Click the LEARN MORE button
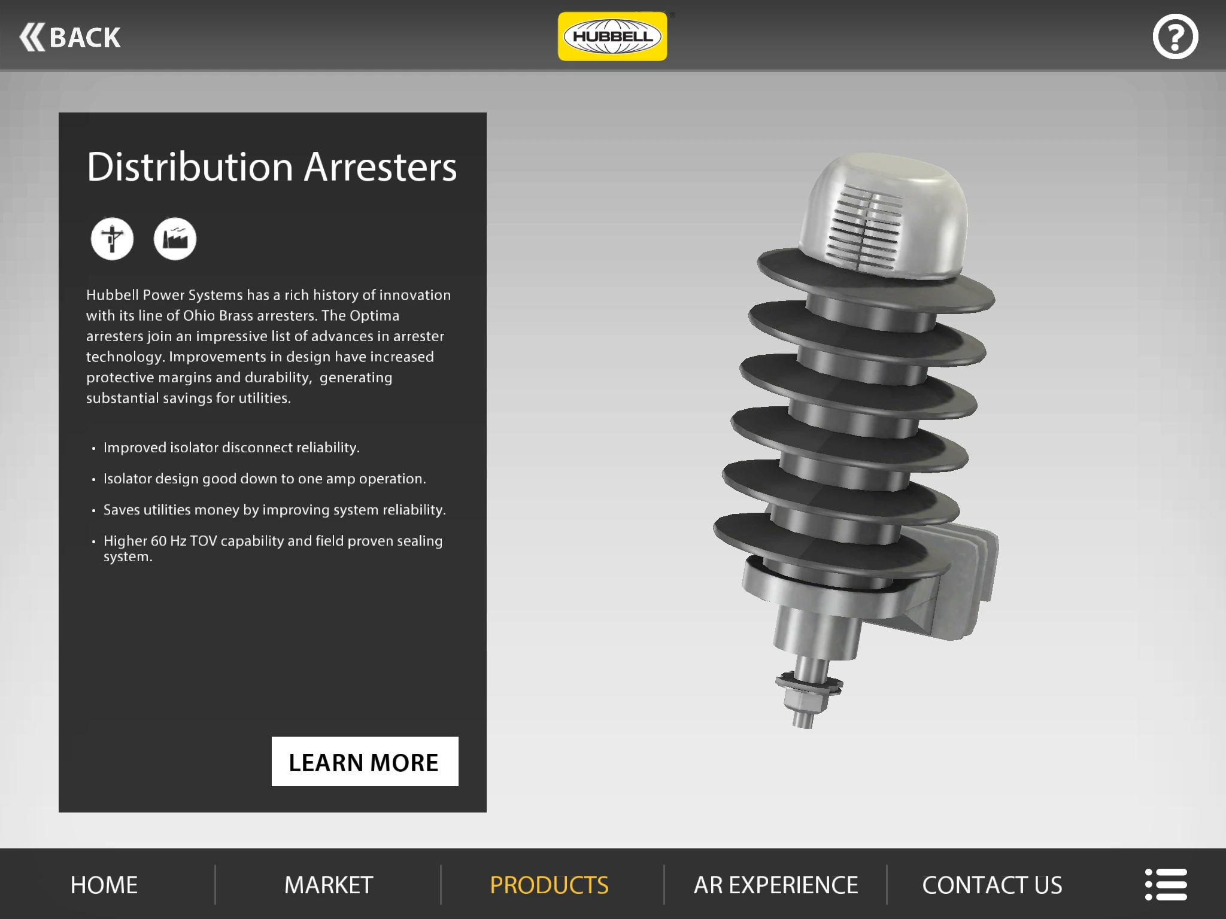 365,762
